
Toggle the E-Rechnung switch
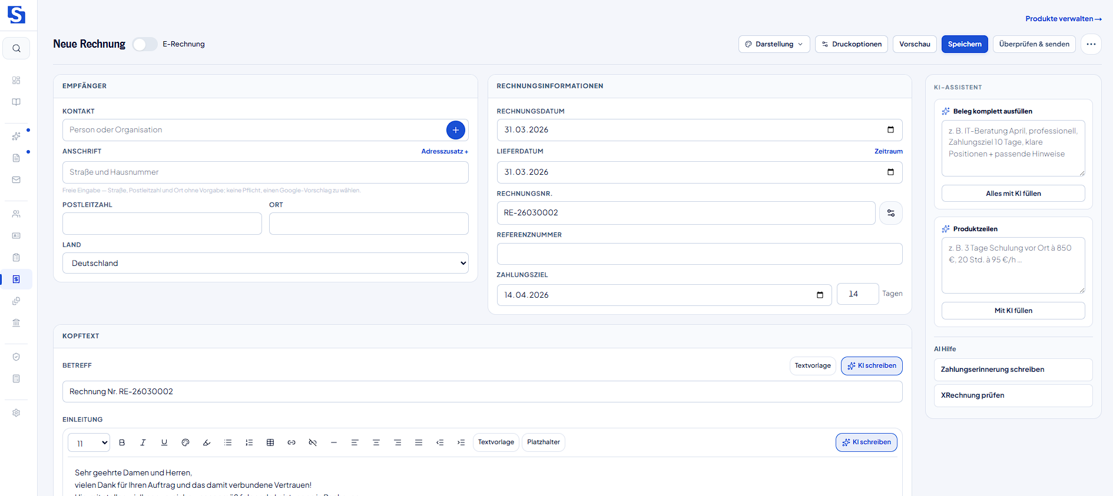pos(144,44)
